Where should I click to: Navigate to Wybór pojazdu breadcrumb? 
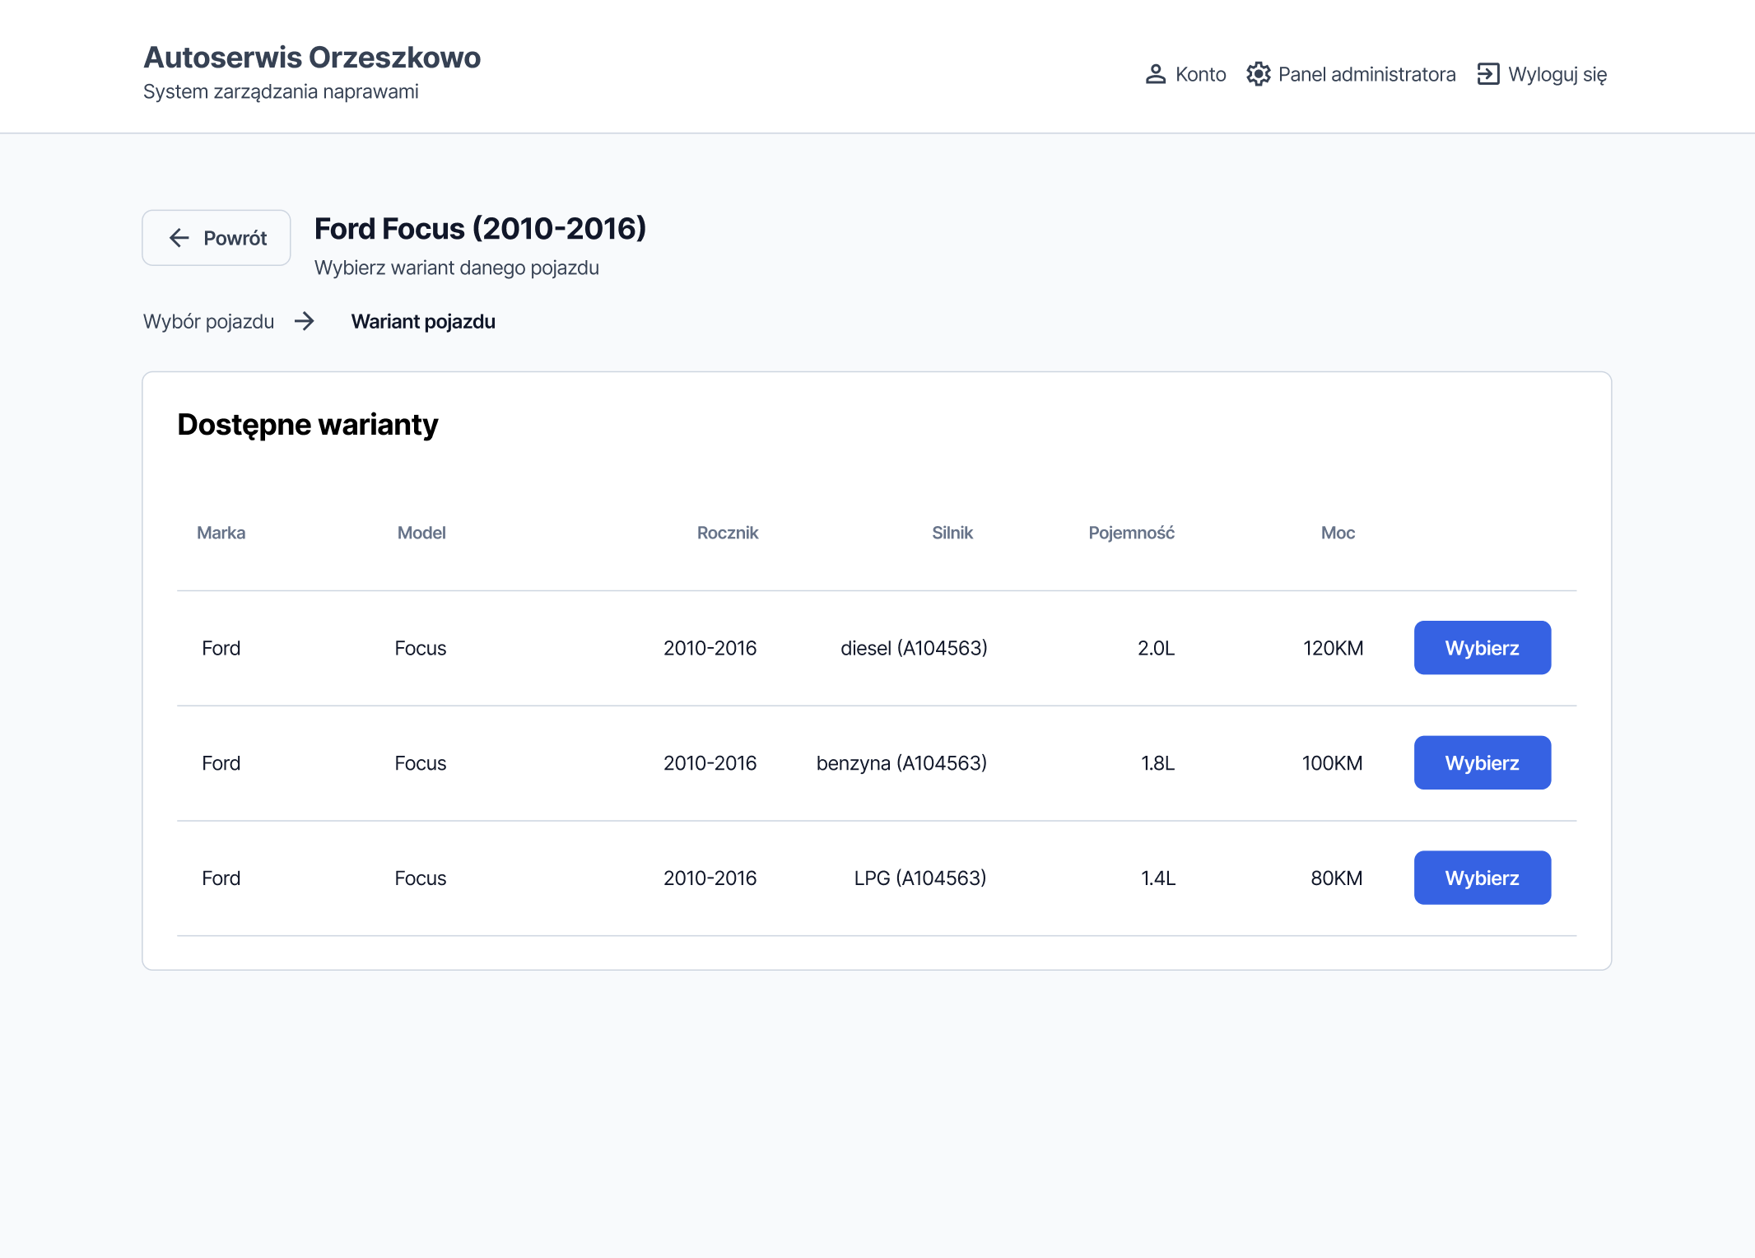(x=209, y=321)
